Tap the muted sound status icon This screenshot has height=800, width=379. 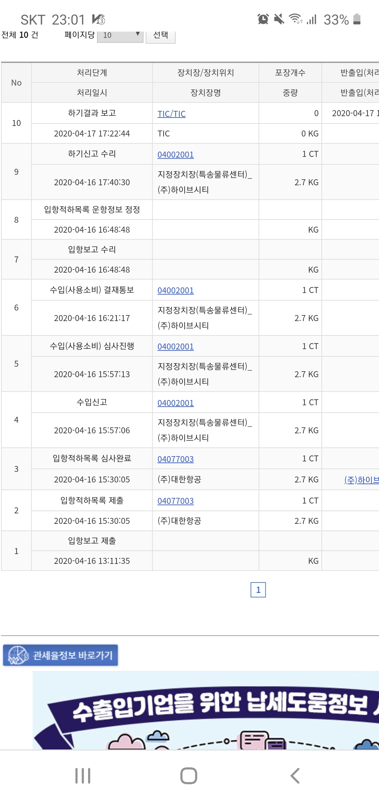(279, 19)
